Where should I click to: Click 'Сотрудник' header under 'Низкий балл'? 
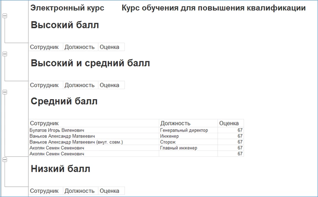tap(46, 191)
